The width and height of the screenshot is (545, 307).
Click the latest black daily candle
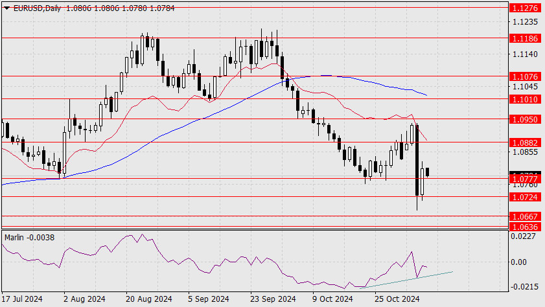428,172
